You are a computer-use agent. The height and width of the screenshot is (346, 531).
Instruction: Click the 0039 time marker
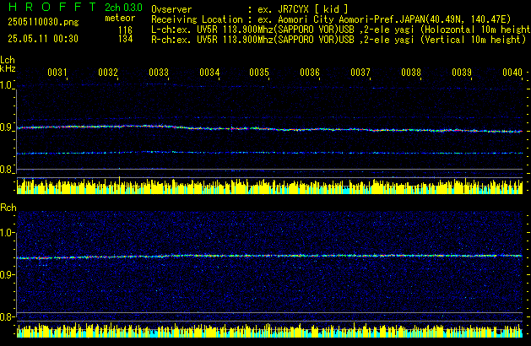point(462,73)
